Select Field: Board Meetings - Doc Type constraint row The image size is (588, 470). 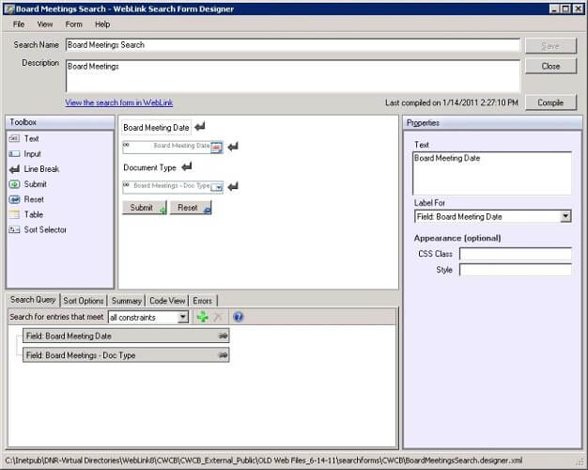126,354
